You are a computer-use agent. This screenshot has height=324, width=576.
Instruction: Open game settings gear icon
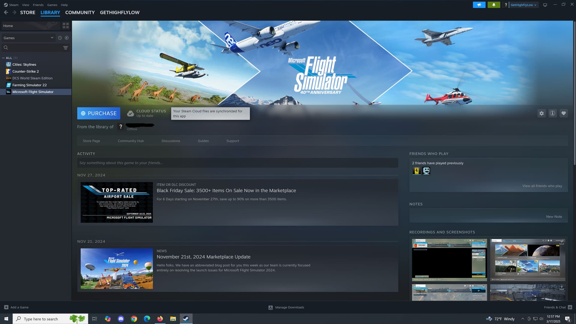541,113
